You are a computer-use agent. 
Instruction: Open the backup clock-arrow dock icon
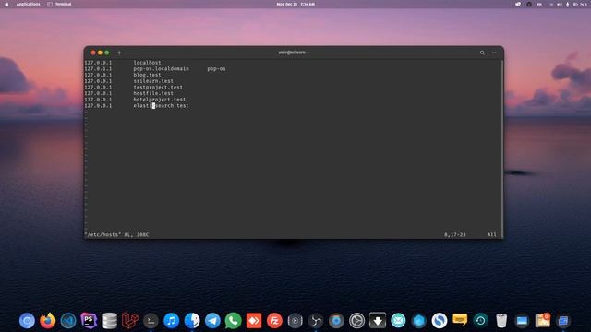tap(480, 321)
